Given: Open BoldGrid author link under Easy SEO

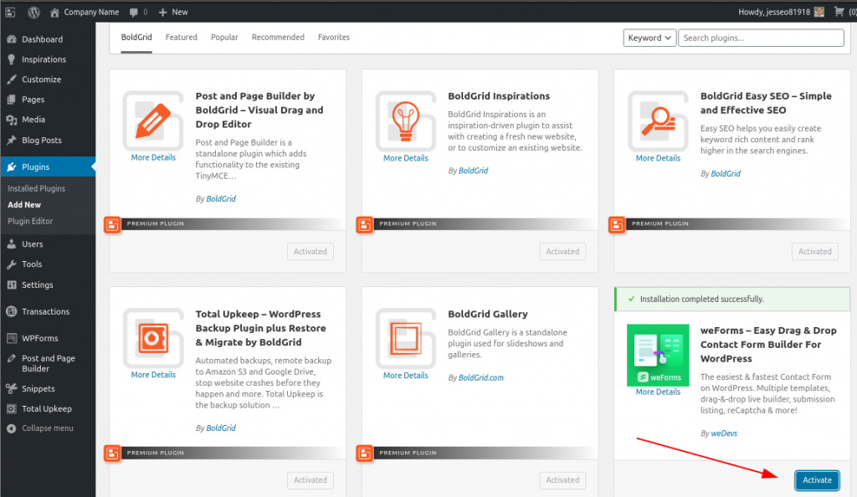Looking at the screenshot, I should click(726, 174).
